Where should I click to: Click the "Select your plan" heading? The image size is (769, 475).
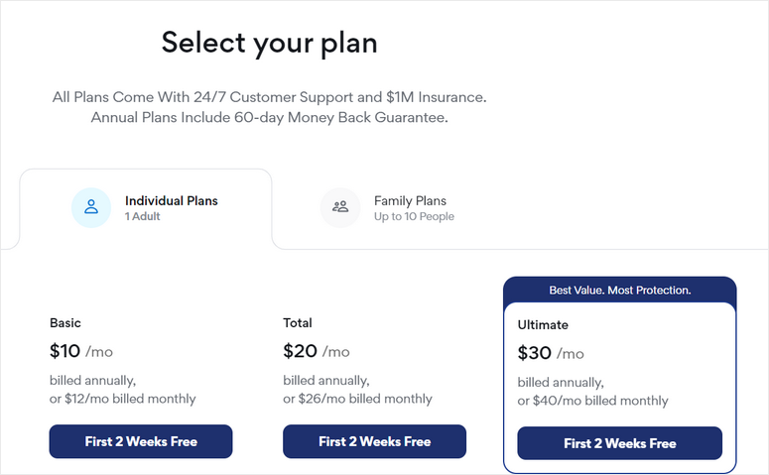269,44
